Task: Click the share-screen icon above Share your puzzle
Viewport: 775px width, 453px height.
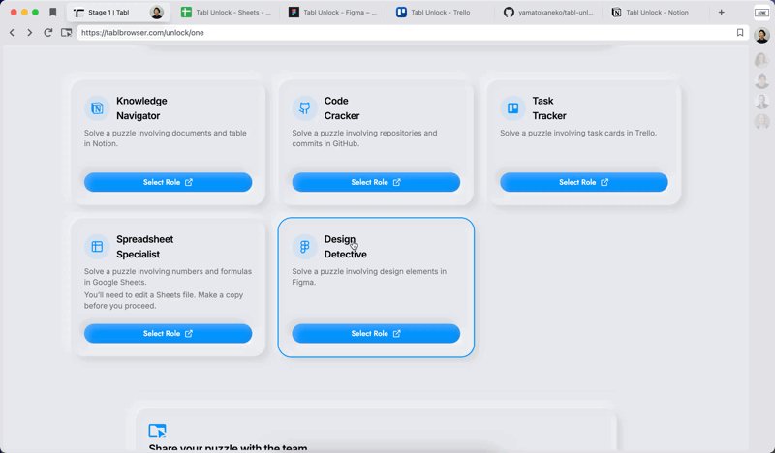Action: [x=157, y=431]
